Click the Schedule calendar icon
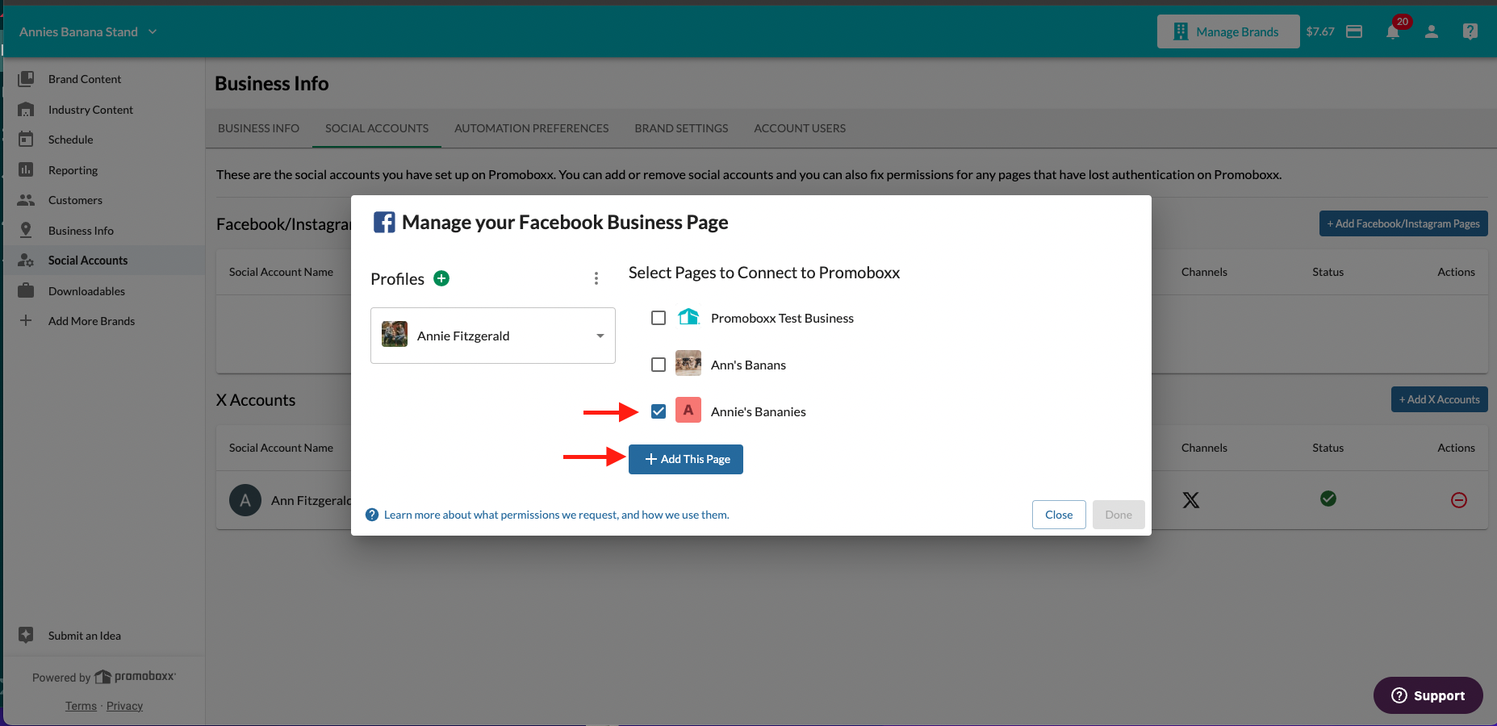 pos(26,140)
